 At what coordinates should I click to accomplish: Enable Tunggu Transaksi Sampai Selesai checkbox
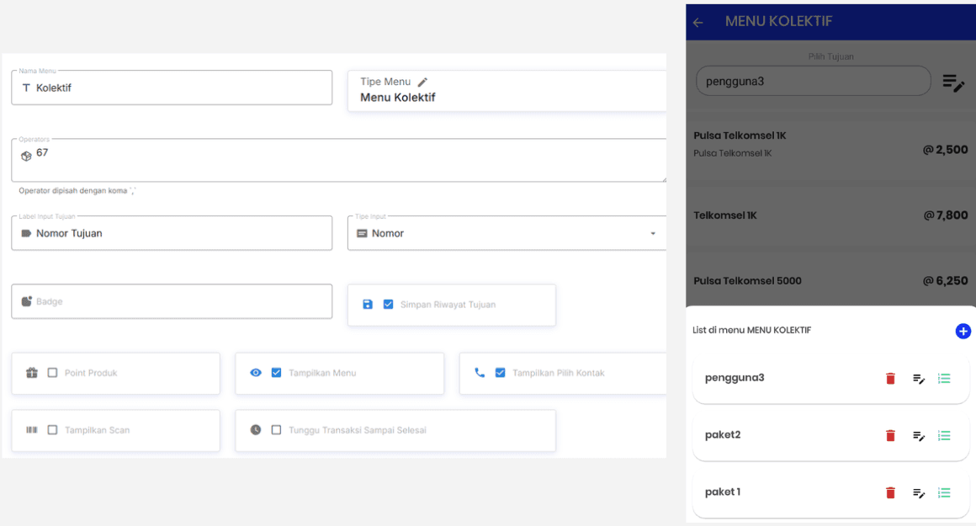click(276, 430)
